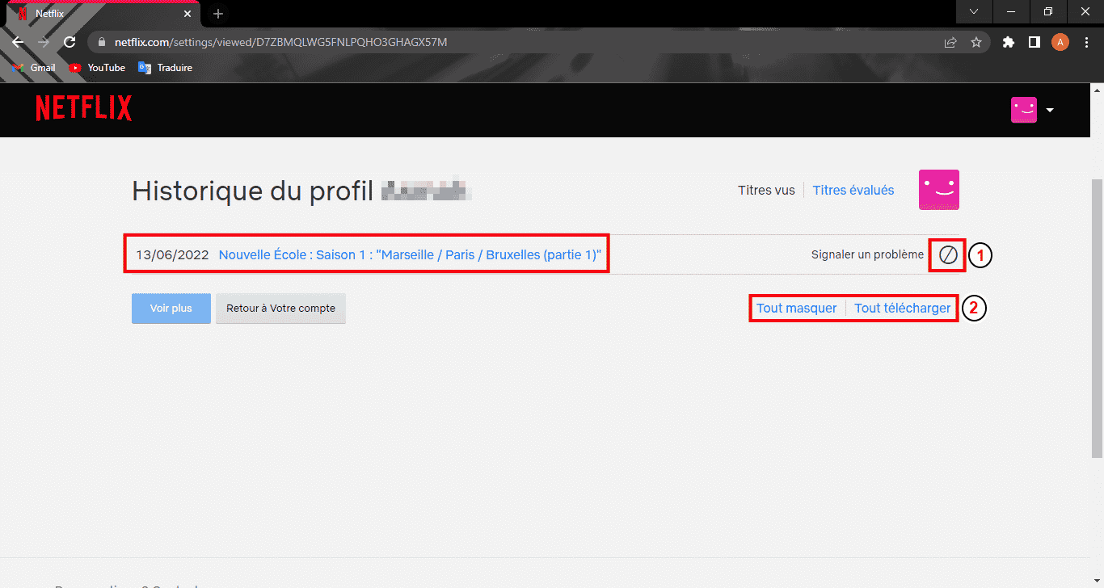Open Chrome three-dot menu

(1086, 42)
